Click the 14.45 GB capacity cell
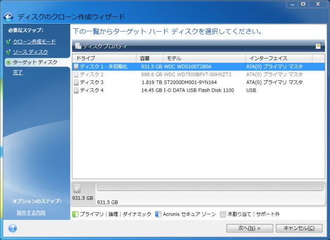This screenshot has height=240, width=330. (152, 90)
